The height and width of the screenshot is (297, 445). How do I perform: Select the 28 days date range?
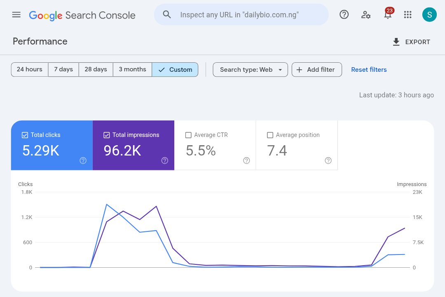click(x=96, y=69)
